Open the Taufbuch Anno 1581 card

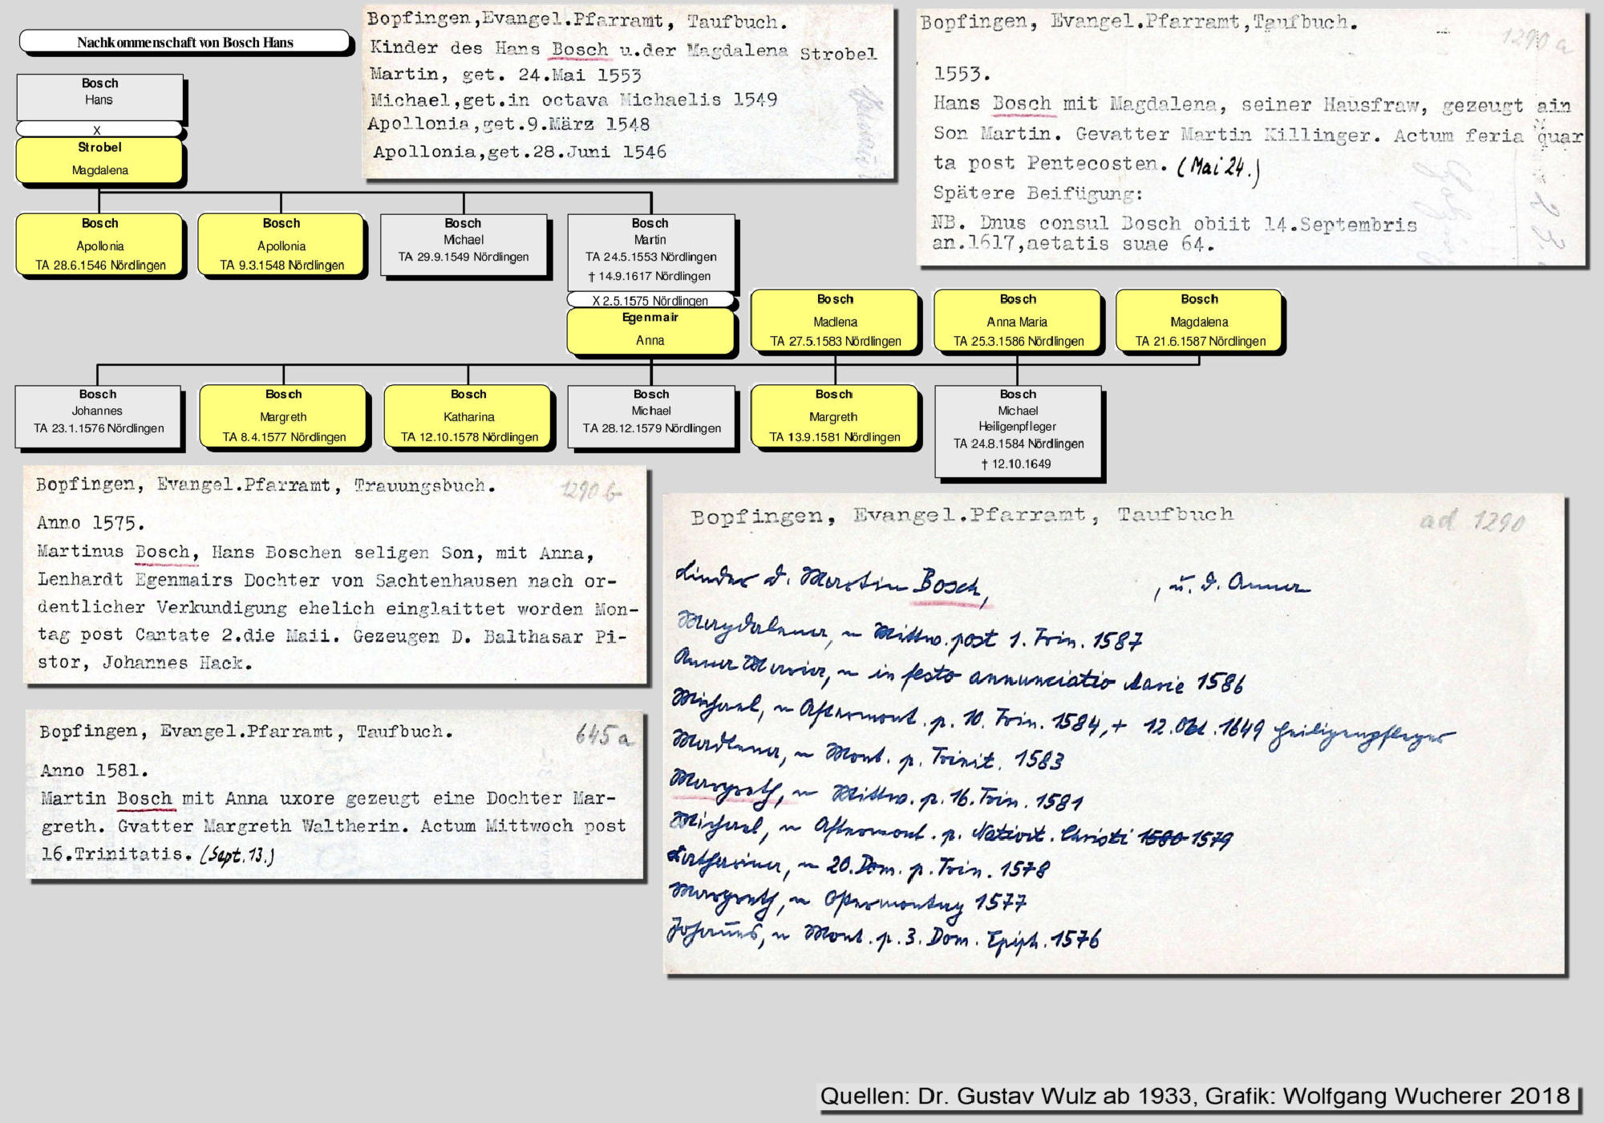tap(335, 794)
